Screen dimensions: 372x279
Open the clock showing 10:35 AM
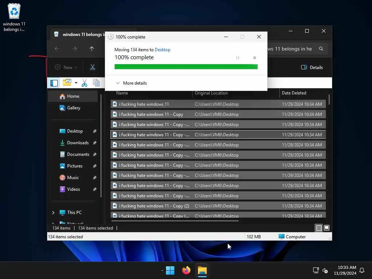point(345,270)
